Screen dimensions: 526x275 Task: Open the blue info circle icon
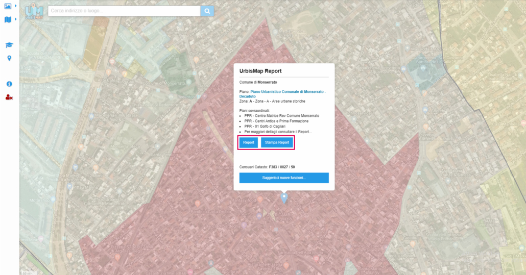(x=9, y=84)
